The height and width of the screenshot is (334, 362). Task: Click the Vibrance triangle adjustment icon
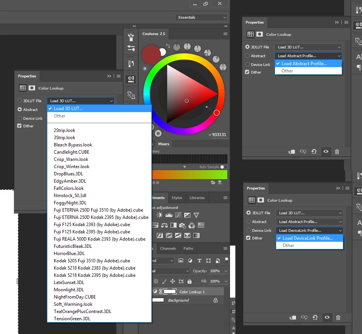point(196,215)
